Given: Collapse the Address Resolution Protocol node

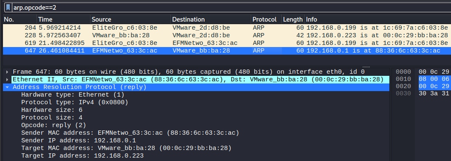Looking at the screenshot, I should [7, 87].
